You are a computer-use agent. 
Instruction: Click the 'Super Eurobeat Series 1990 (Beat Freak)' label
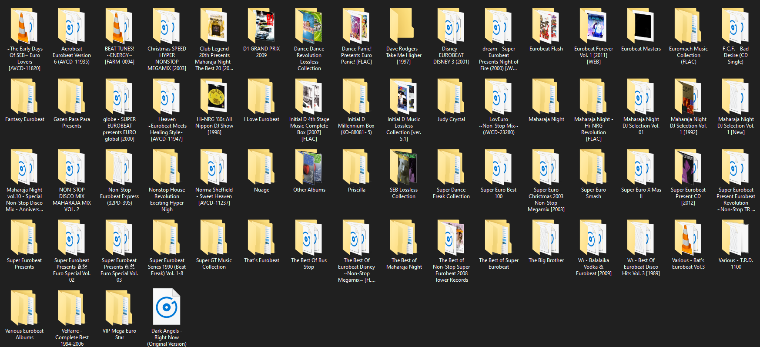167,267
